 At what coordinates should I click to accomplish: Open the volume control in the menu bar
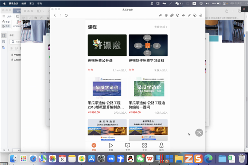click(207, 4)
